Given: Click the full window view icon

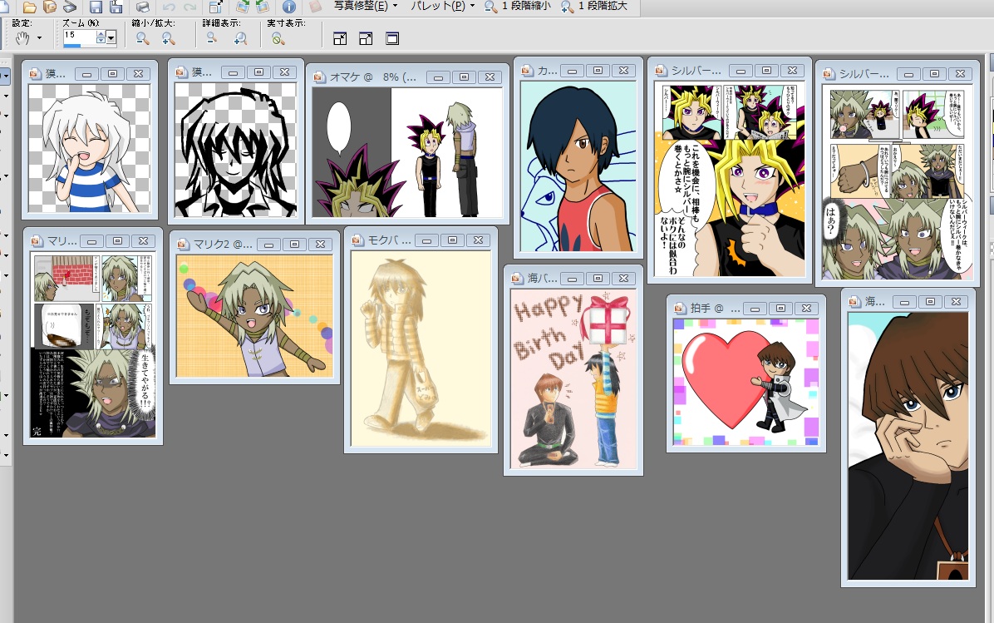Looking at the screenshot, I should tap(392, 39).
